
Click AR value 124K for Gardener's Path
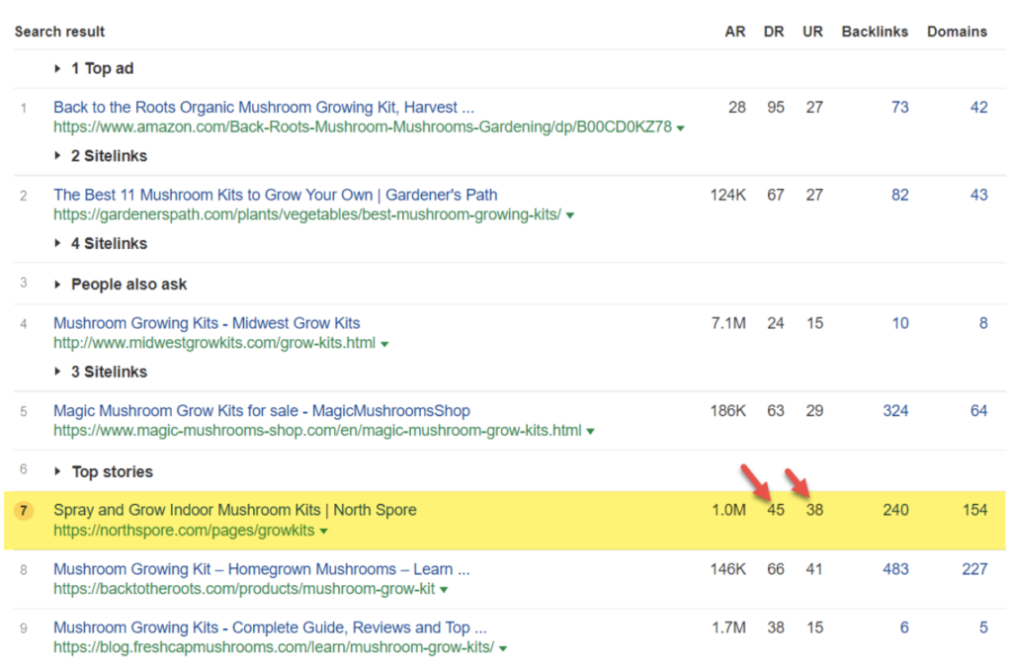(x=728, y=195)
